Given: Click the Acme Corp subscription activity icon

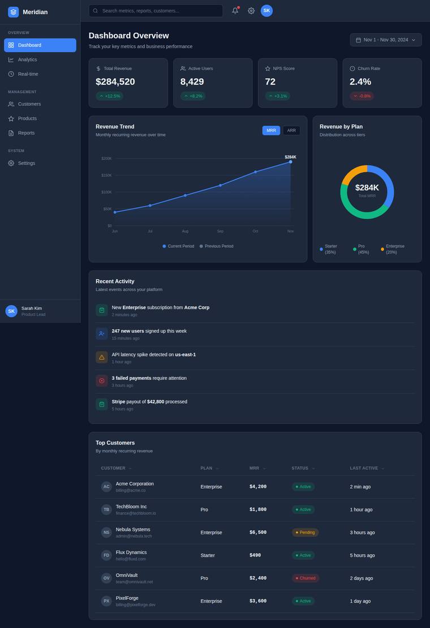Looking at the screenshot, I should [102, 310].
